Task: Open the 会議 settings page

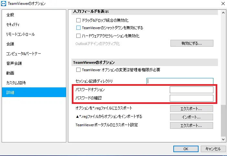Action: click(x=34, y=44)
